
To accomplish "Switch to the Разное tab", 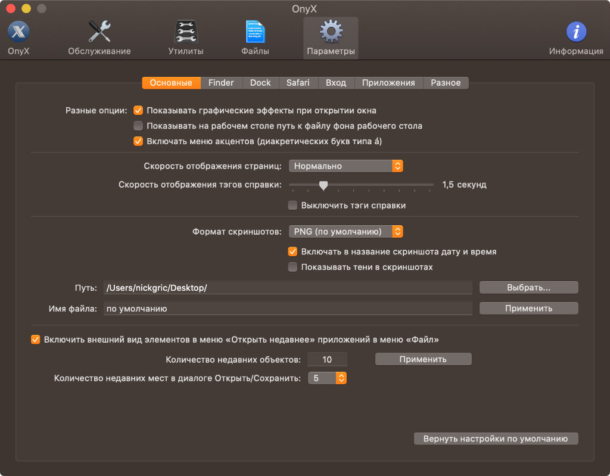I will [x=446, y=83].
